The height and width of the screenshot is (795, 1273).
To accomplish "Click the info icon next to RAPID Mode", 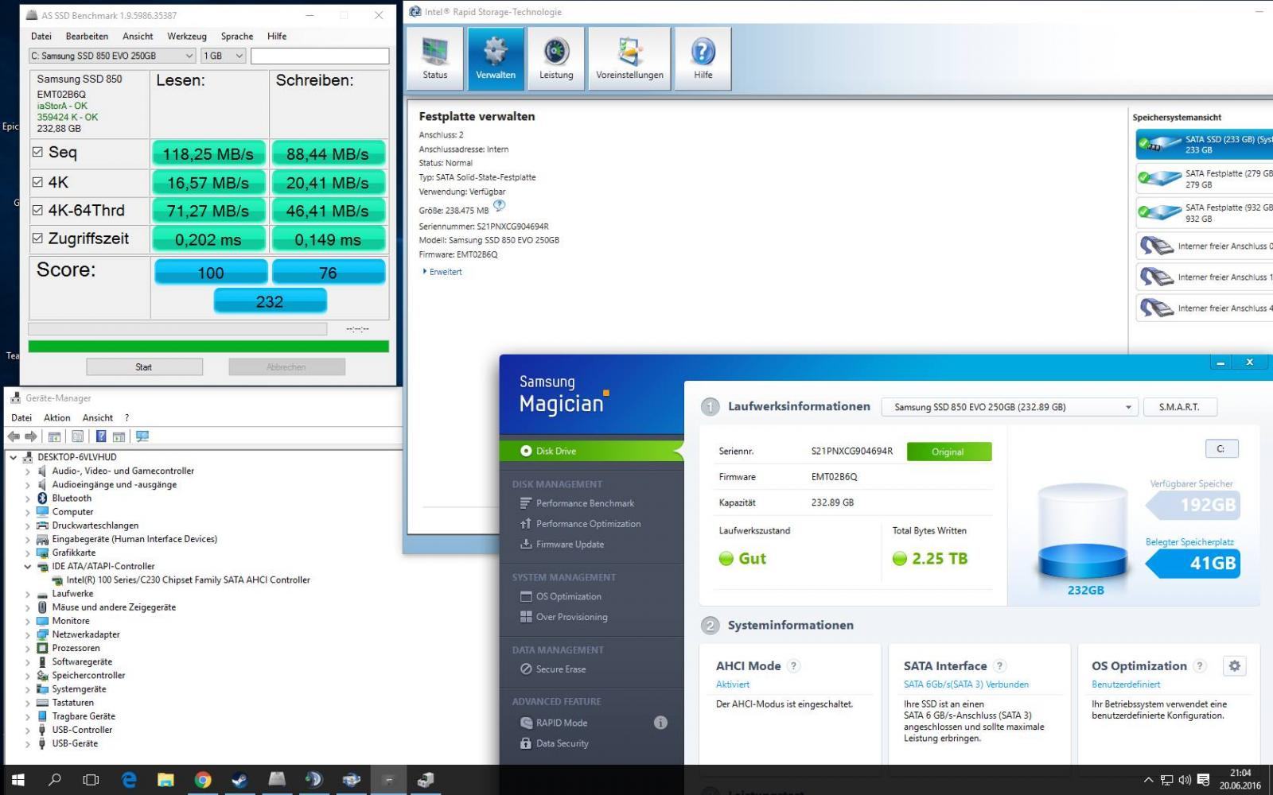I will 660,723.
